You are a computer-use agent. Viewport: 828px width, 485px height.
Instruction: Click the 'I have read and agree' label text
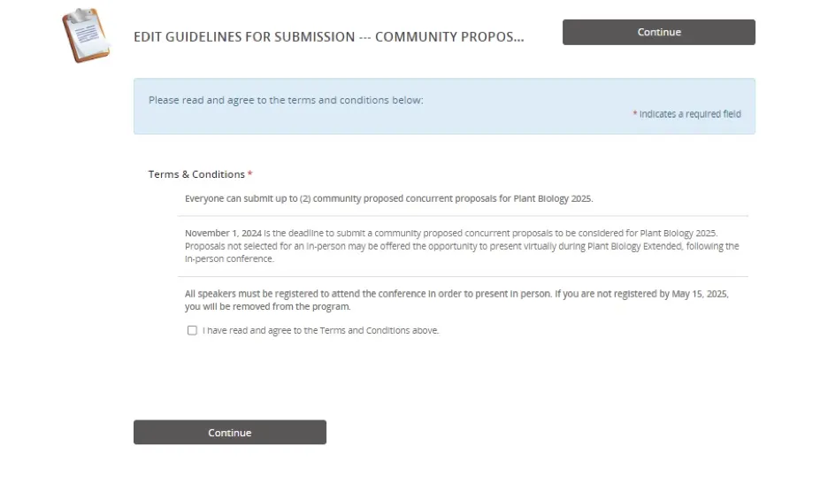320,330
